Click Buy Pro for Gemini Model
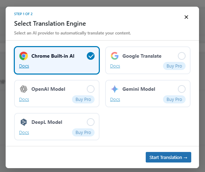The image size is (205, 172). point(174,100)
